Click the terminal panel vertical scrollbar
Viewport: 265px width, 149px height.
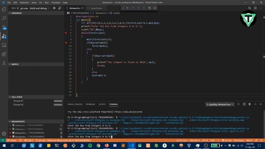[x=264, y=124]
